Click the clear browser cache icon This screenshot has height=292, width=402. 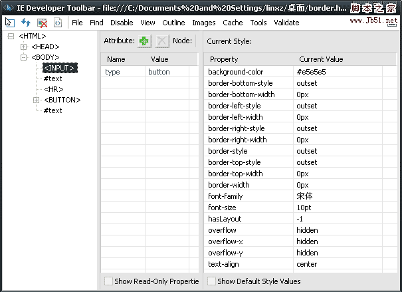42,23
